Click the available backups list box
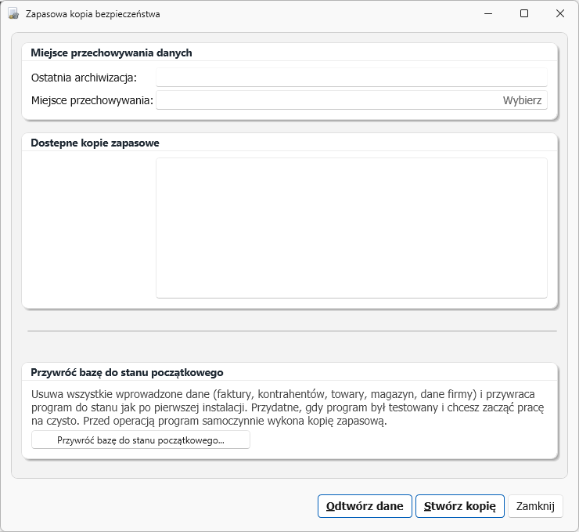The image size is (579, 532). click(351, 228)
